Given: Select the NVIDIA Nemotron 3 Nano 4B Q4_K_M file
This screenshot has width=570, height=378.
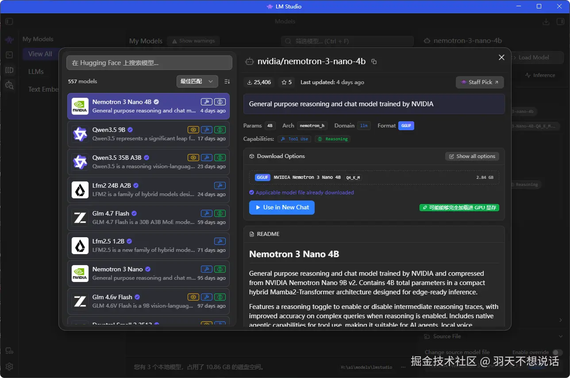Looking at the screenshot, I should 374,177.
